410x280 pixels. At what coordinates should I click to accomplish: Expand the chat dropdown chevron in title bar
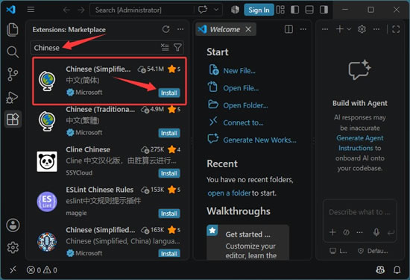click(216, 10)
